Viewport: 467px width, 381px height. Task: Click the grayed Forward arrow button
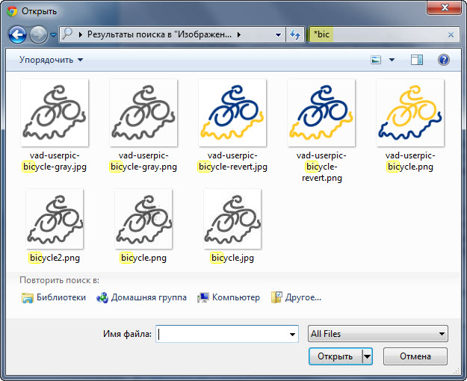coord(38,35)
